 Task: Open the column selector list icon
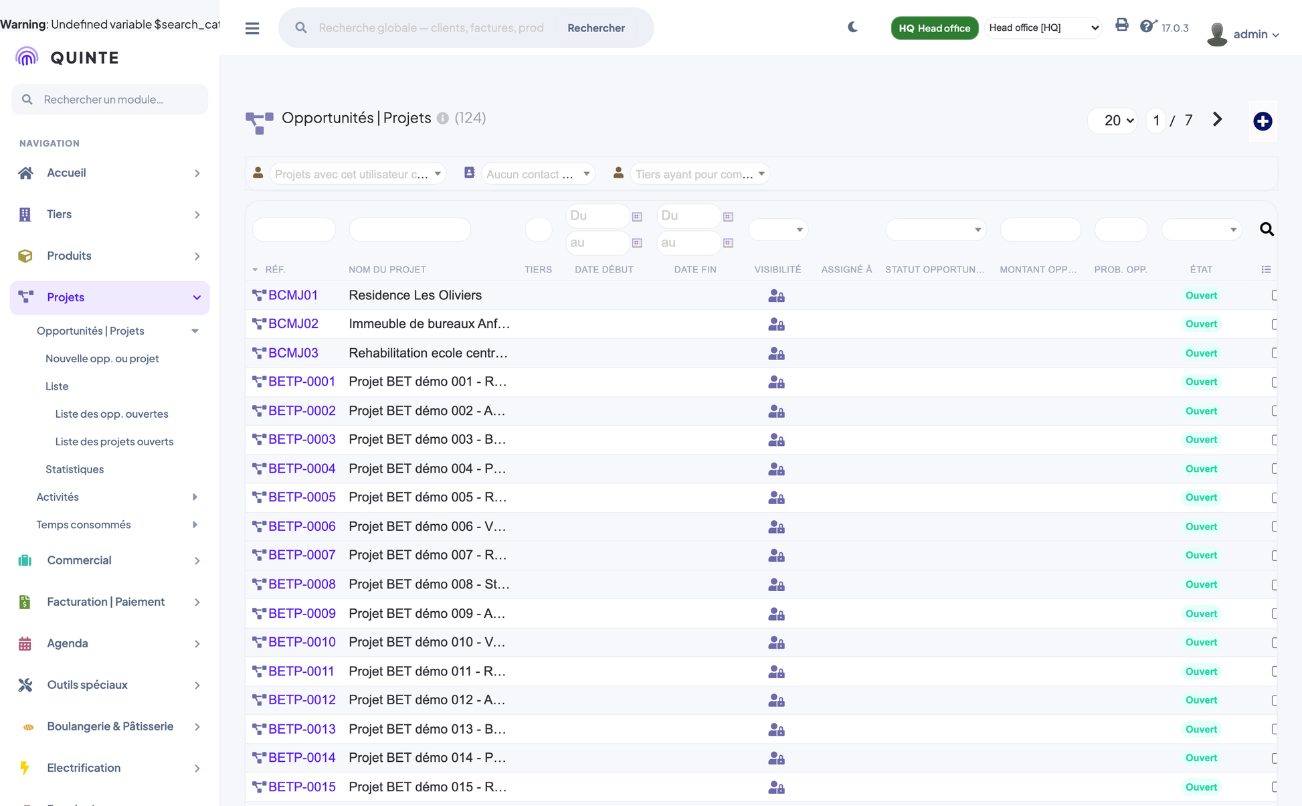pos(1266,269)
